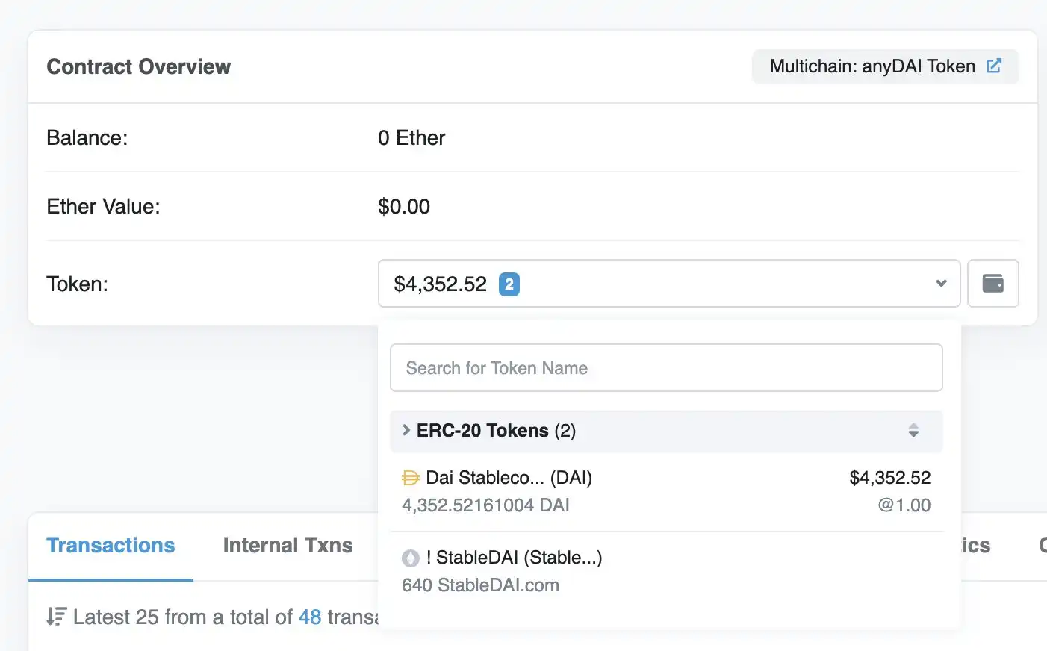Toggle the ERC-20 Tokens sort arrows
The width and height of the screenshot is (1047, 651).
click(x=913, y=431)
